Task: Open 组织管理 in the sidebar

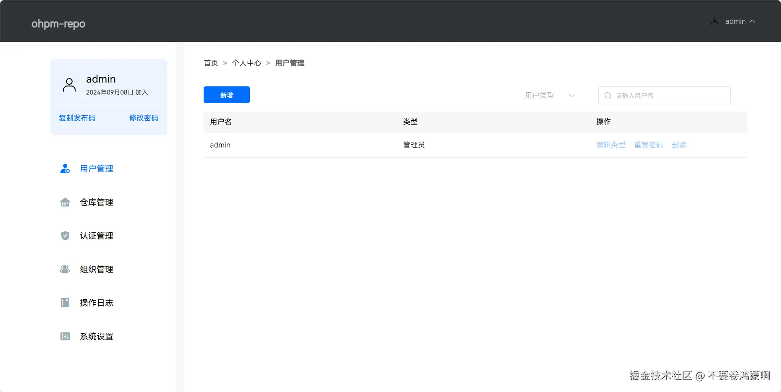Action: (x=97, y=269)
